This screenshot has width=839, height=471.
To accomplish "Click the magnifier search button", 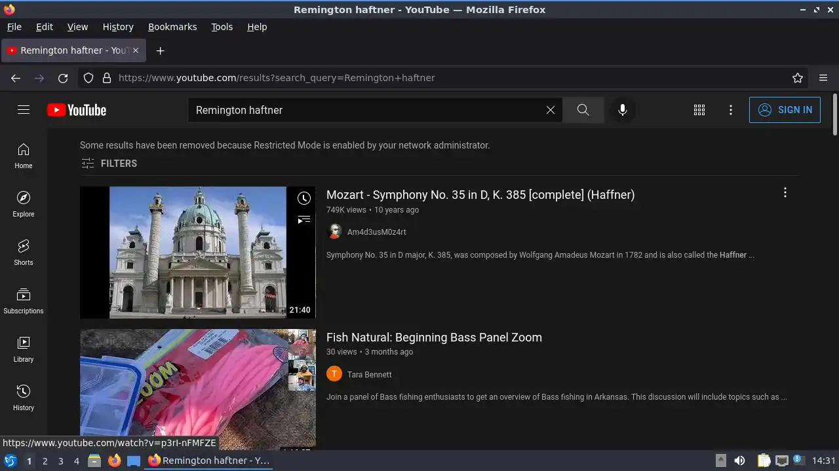I will (583, 110).
